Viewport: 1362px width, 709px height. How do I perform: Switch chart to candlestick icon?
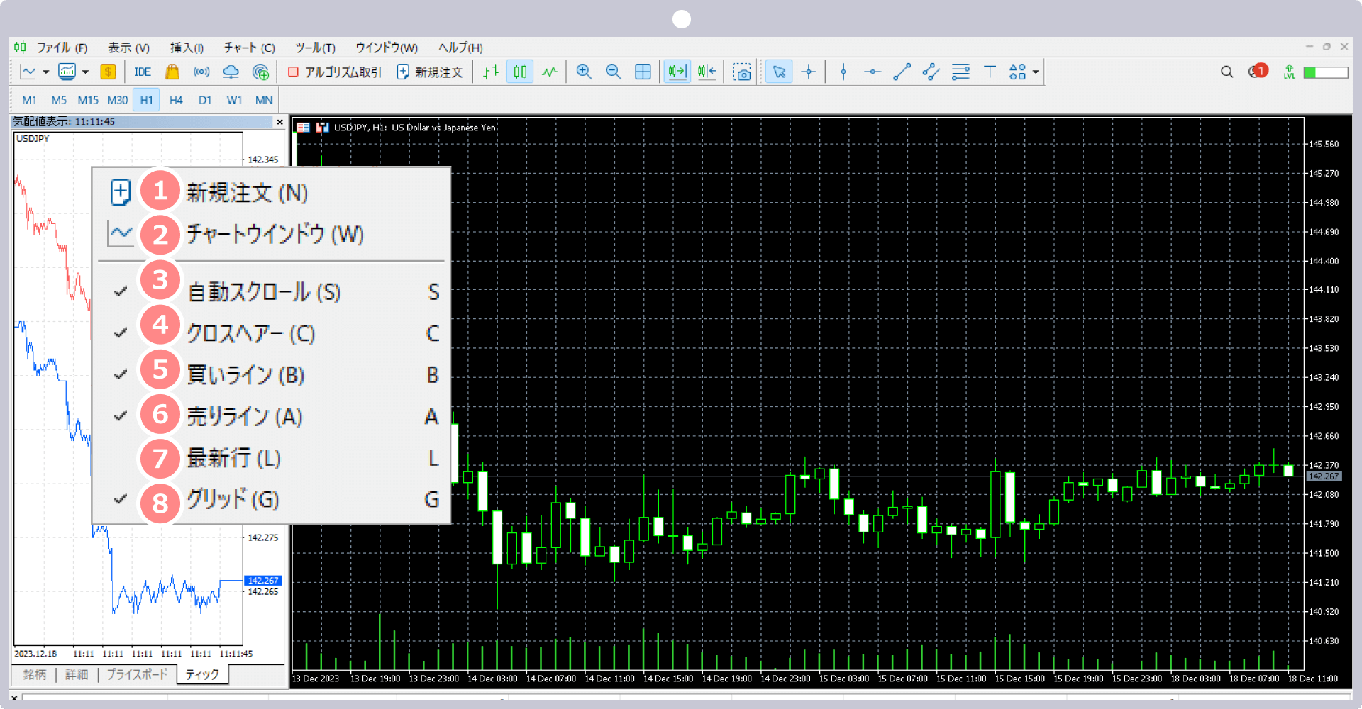pyautogui.click(x=520, y=72)
